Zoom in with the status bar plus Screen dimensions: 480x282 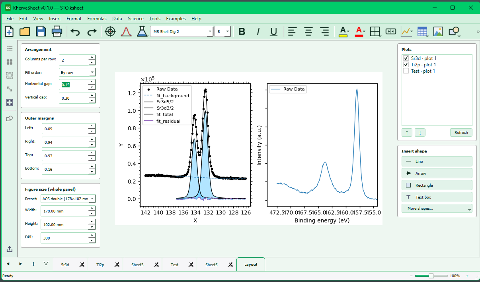(x=467, y=276)
